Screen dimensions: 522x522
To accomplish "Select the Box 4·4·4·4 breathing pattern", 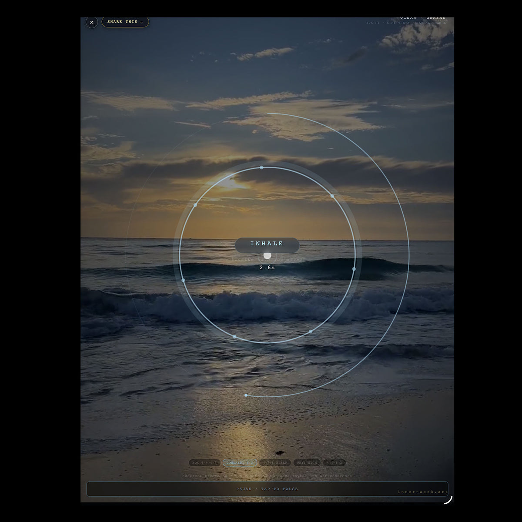I will pyautogui.click(x=204, y=463).
